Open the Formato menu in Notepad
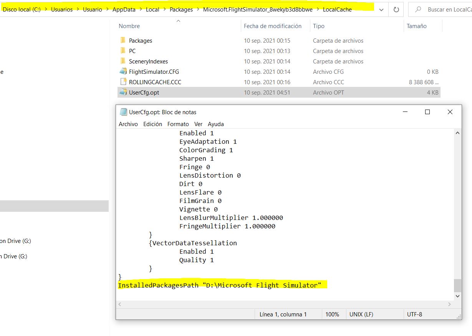472x336 pixels. tap(178, 124)
